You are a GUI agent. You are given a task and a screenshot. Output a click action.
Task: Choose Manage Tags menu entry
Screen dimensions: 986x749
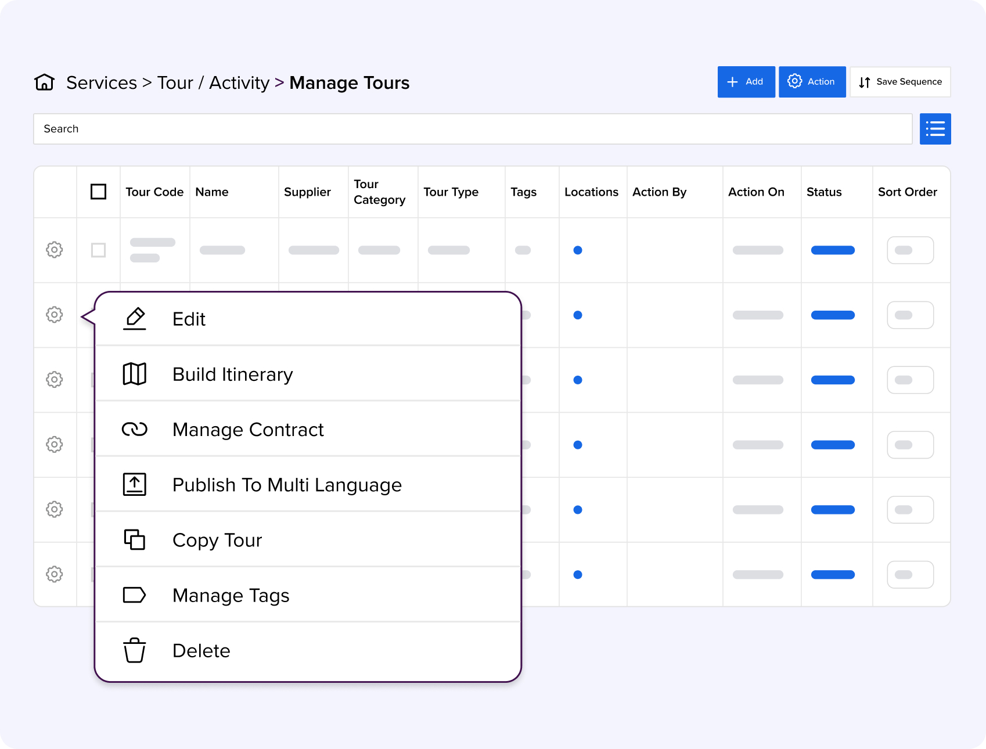coord(308,595)
